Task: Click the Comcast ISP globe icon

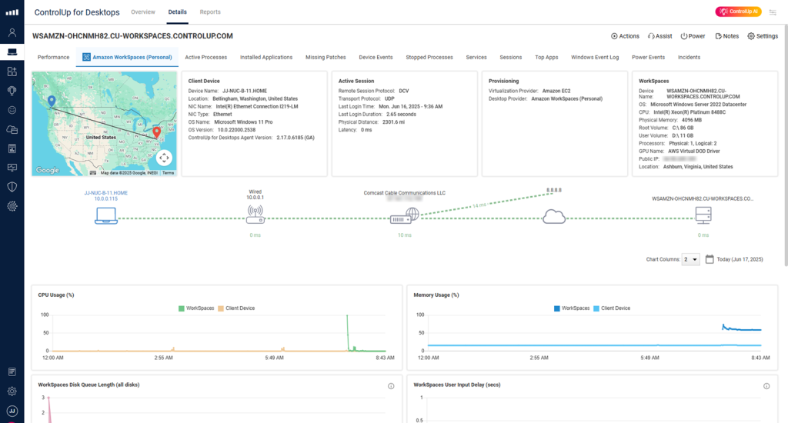Action: pyautogui.click(x=405, y=216)
